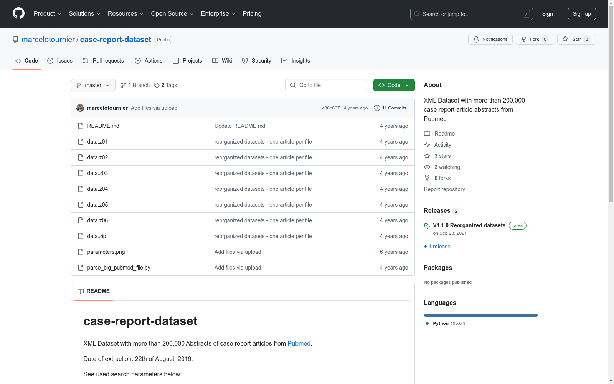Expand the Open Source menu

click(x=173, y=13)
